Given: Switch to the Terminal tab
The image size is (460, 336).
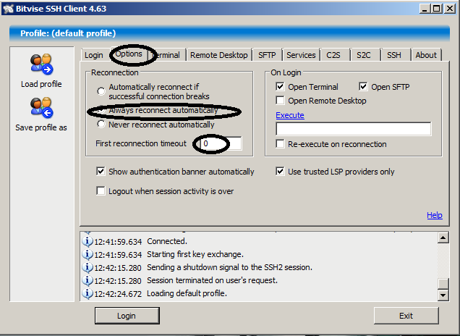Looking at the screenshot, I should [168, 55].
